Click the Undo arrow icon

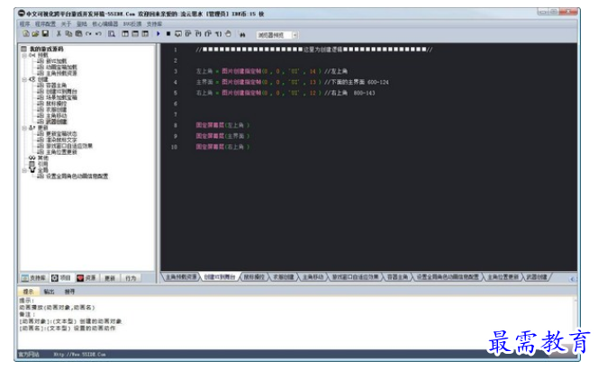point(98,34)
